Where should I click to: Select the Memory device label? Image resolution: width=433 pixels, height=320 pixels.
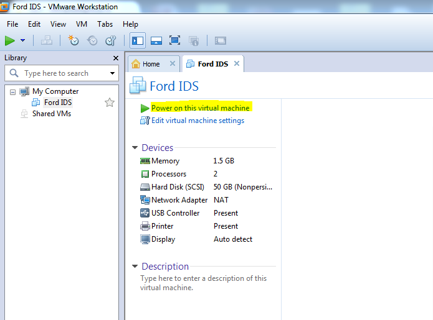[x=166, y=161]
